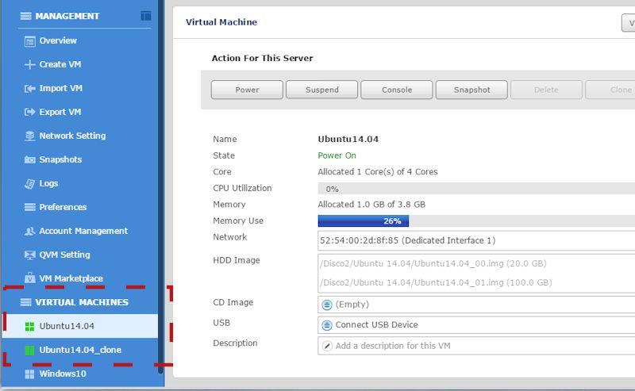Select the Ubuntu14.04_clone virtual machine
635x391 pixels.
tap(80, 350)
